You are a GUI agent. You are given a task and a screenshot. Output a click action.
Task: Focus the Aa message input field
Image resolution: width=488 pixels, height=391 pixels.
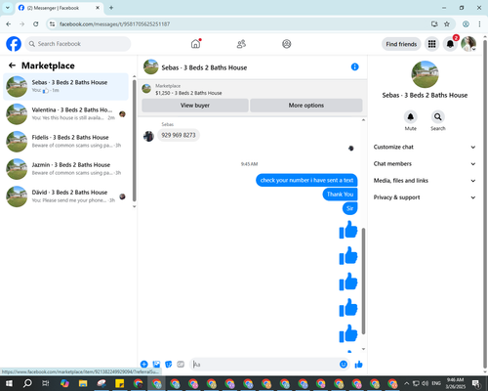click(x=264, y=365)
